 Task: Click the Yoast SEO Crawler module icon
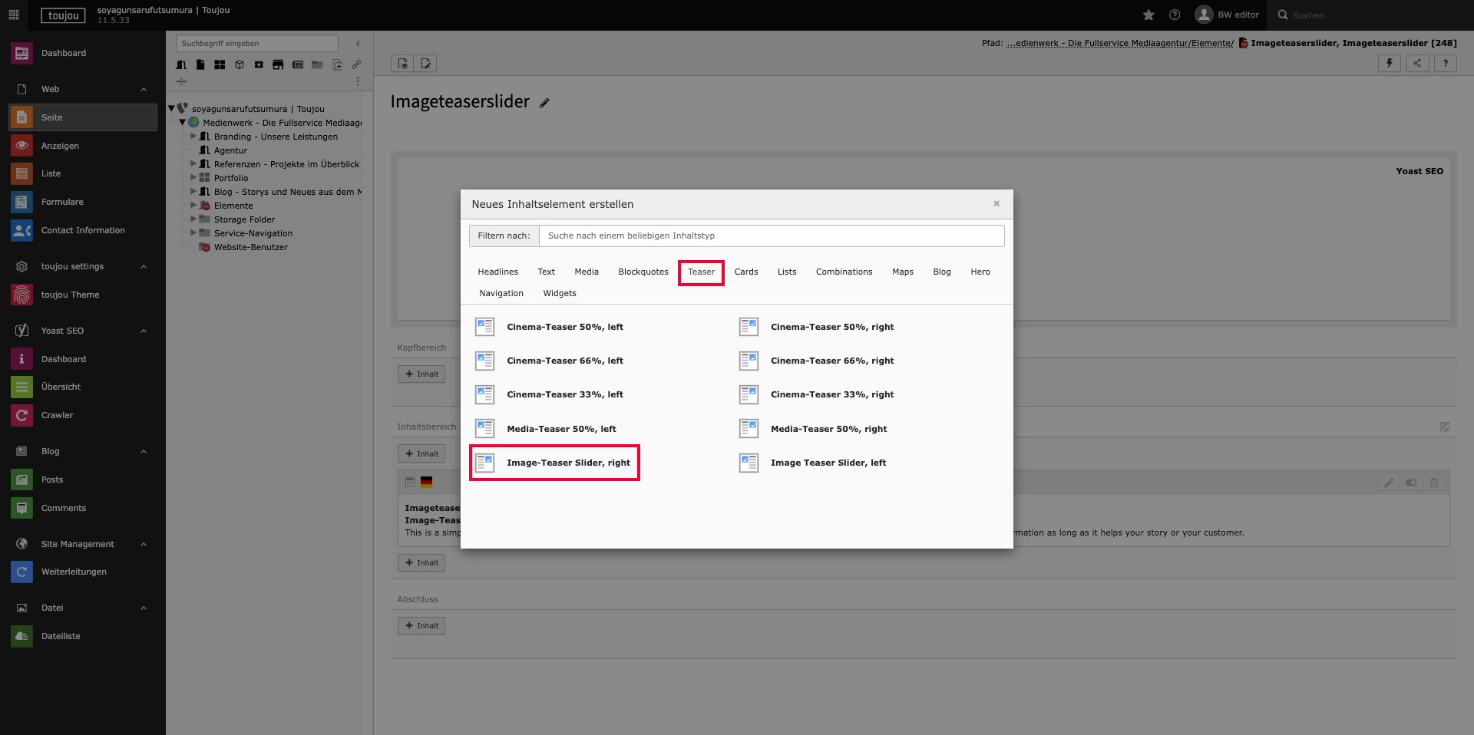[x=21, y=415]
